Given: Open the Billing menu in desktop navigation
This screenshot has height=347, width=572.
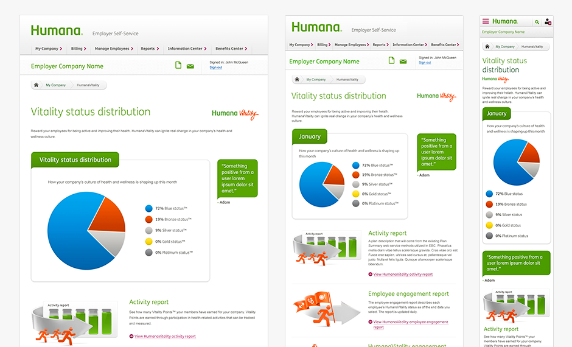Looking at the screenshot, I should [78, 49].
